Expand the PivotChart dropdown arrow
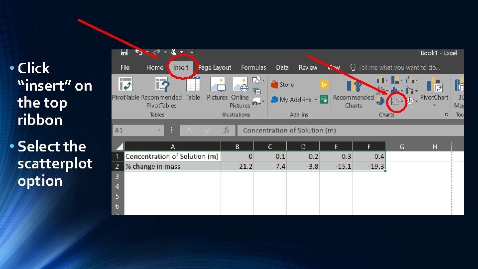 434,105
